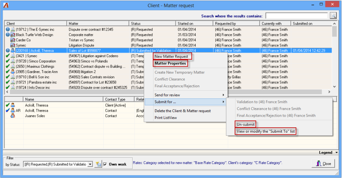This screenshot has width=343, height=178.
Task: Click the Contact Type column header
Action: point(119,99)
